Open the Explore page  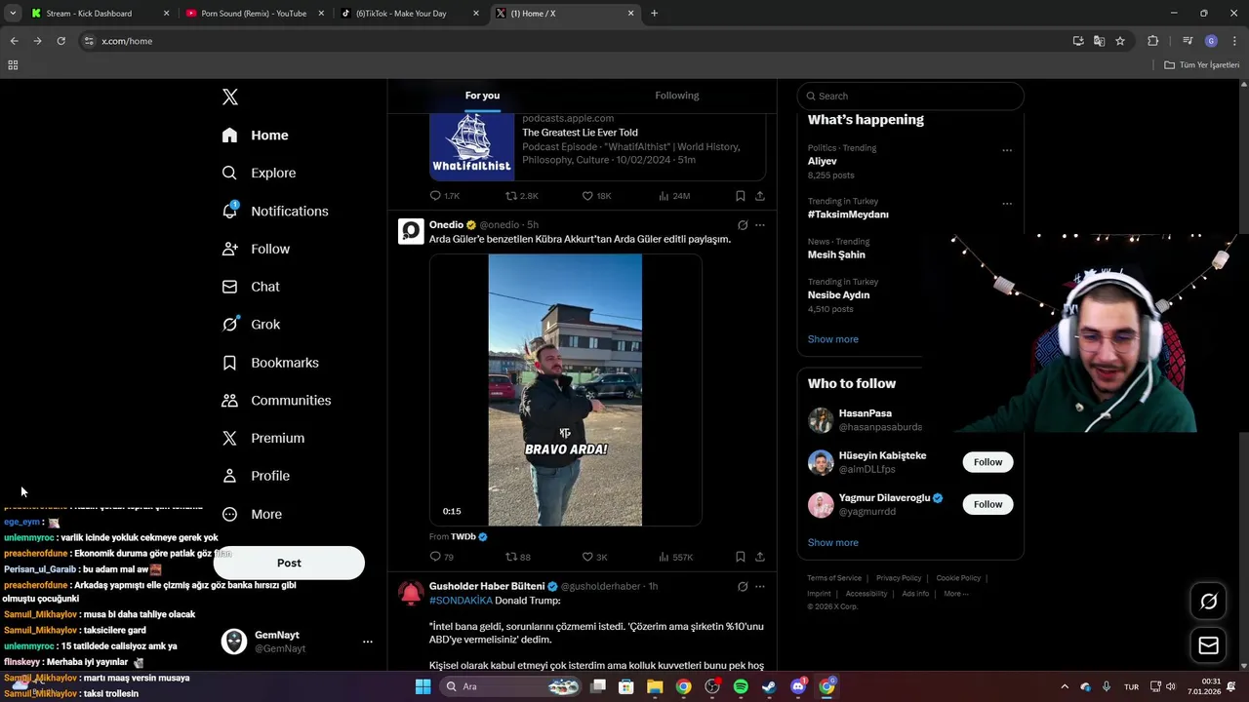259,173
